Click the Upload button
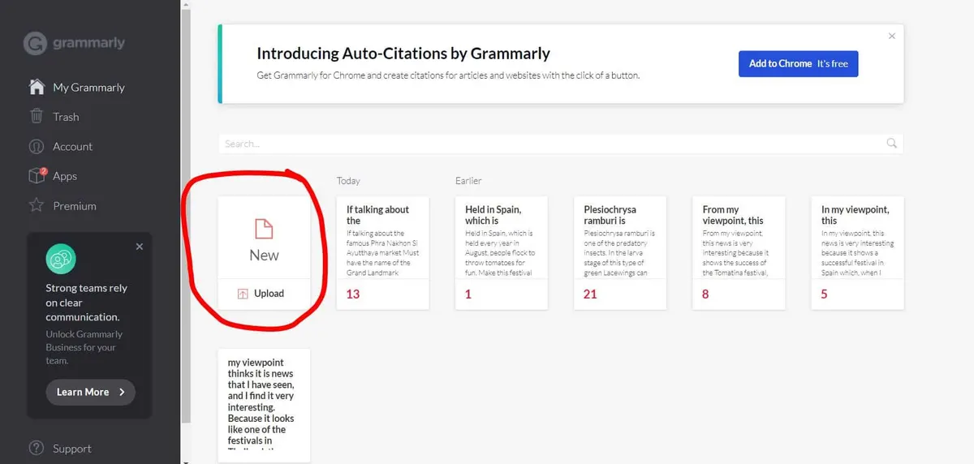974x464 pixels. pos(264,294)
